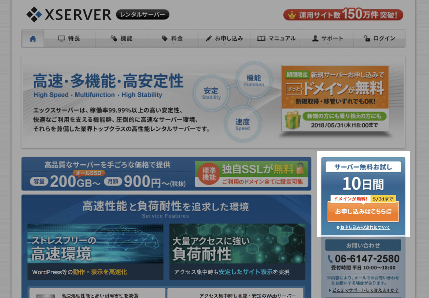Click the 運用サイト数150万件突破 banner
The width and height of the screenshot is (429, 298).
(x=343, y=14)
